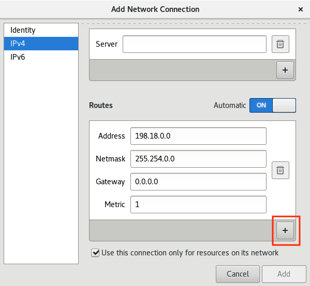Uncheck Use this connection only for resources
The image size is (310, 286).
[95, 253]
